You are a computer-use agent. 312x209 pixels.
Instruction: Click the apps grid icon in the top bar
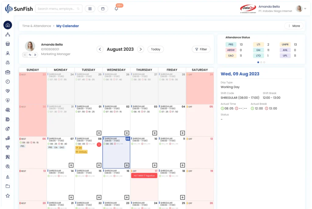(x=90, y=9)
